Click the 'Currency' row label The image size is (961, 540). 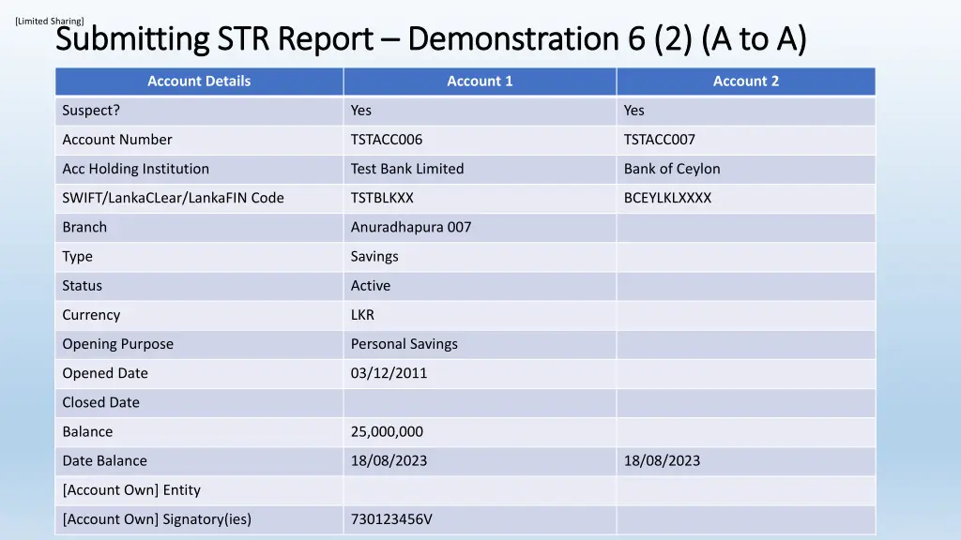pyautogui.click(x=91, y=315)
